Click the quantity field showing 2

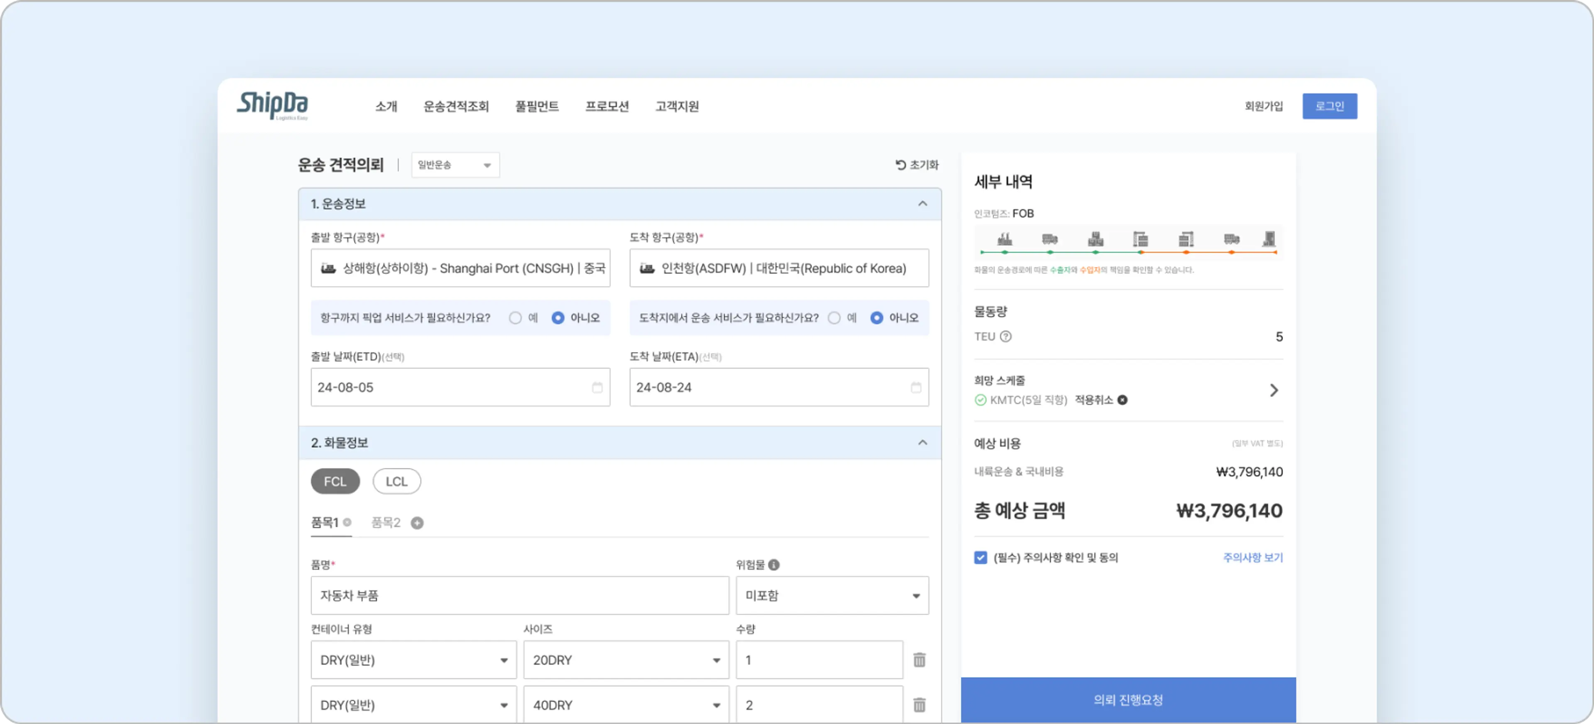(x=819, y=705)
